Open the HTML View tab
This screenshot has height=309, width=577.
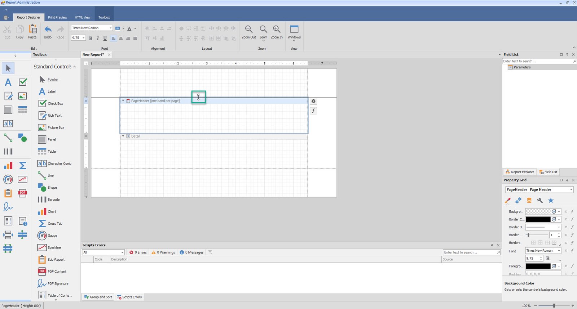tap(83, 17)
